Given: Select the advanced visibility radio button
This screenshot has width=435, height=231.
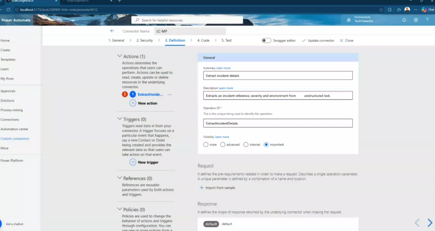Looking at the screenshot, I should (223, 145).
